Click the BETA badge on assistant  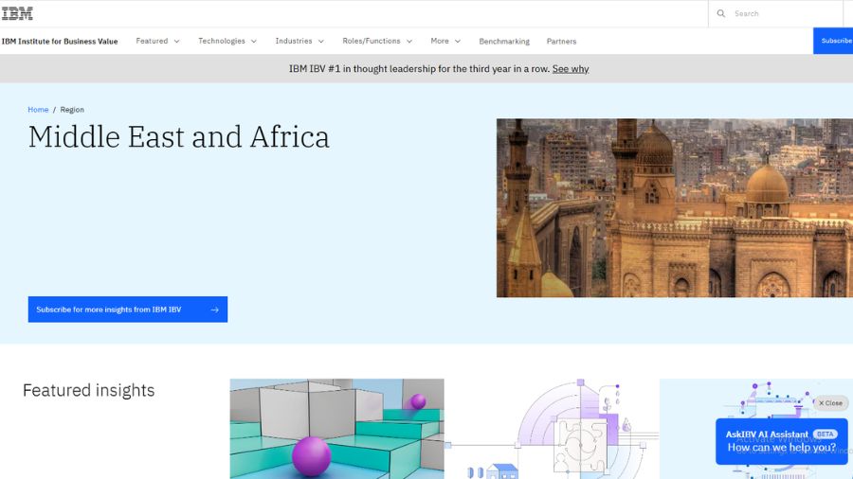tap(826, 434)
